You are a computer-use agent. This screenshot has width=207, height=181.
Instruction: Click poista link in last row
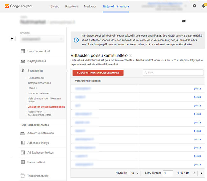click(x=197, y=165)
